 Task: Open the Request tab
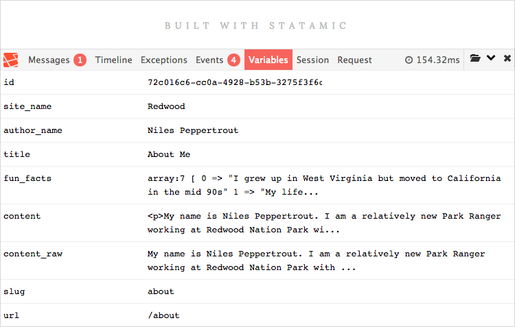(354, 60)
